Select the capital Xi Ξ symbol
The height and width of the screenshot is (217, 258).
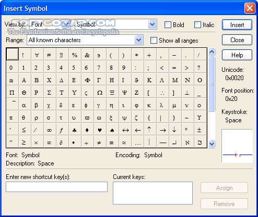pos(113,92)
